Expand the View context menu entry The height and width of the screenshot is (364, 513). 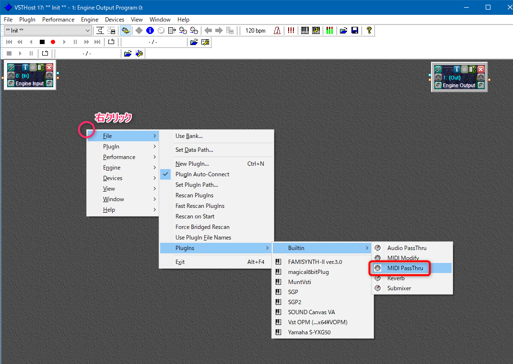(x=123, y=189)
